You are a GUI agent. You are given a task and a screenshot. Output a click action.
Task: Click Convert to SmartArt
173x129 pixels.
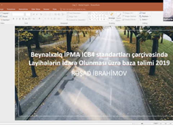point(76,20)
